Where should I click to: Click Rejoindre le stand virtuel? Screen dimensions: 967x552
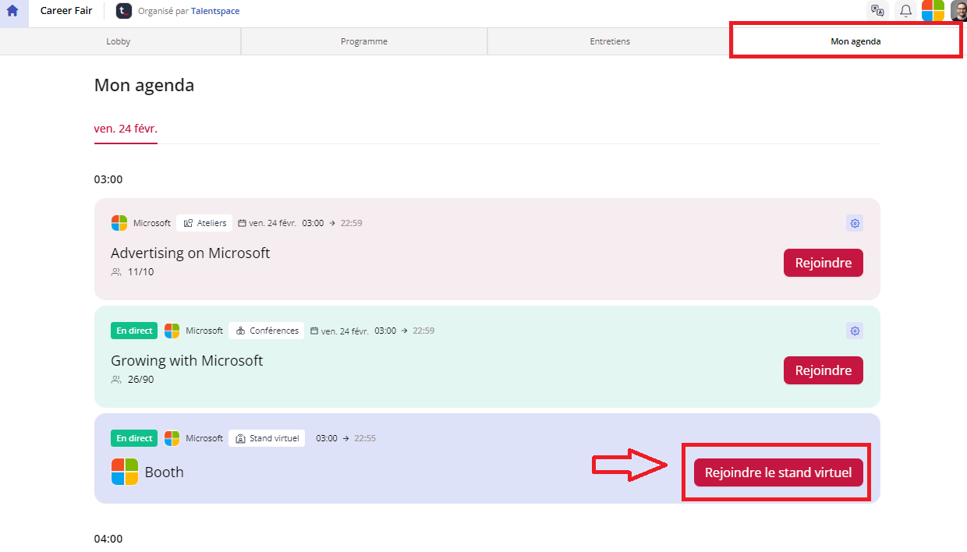778,472
